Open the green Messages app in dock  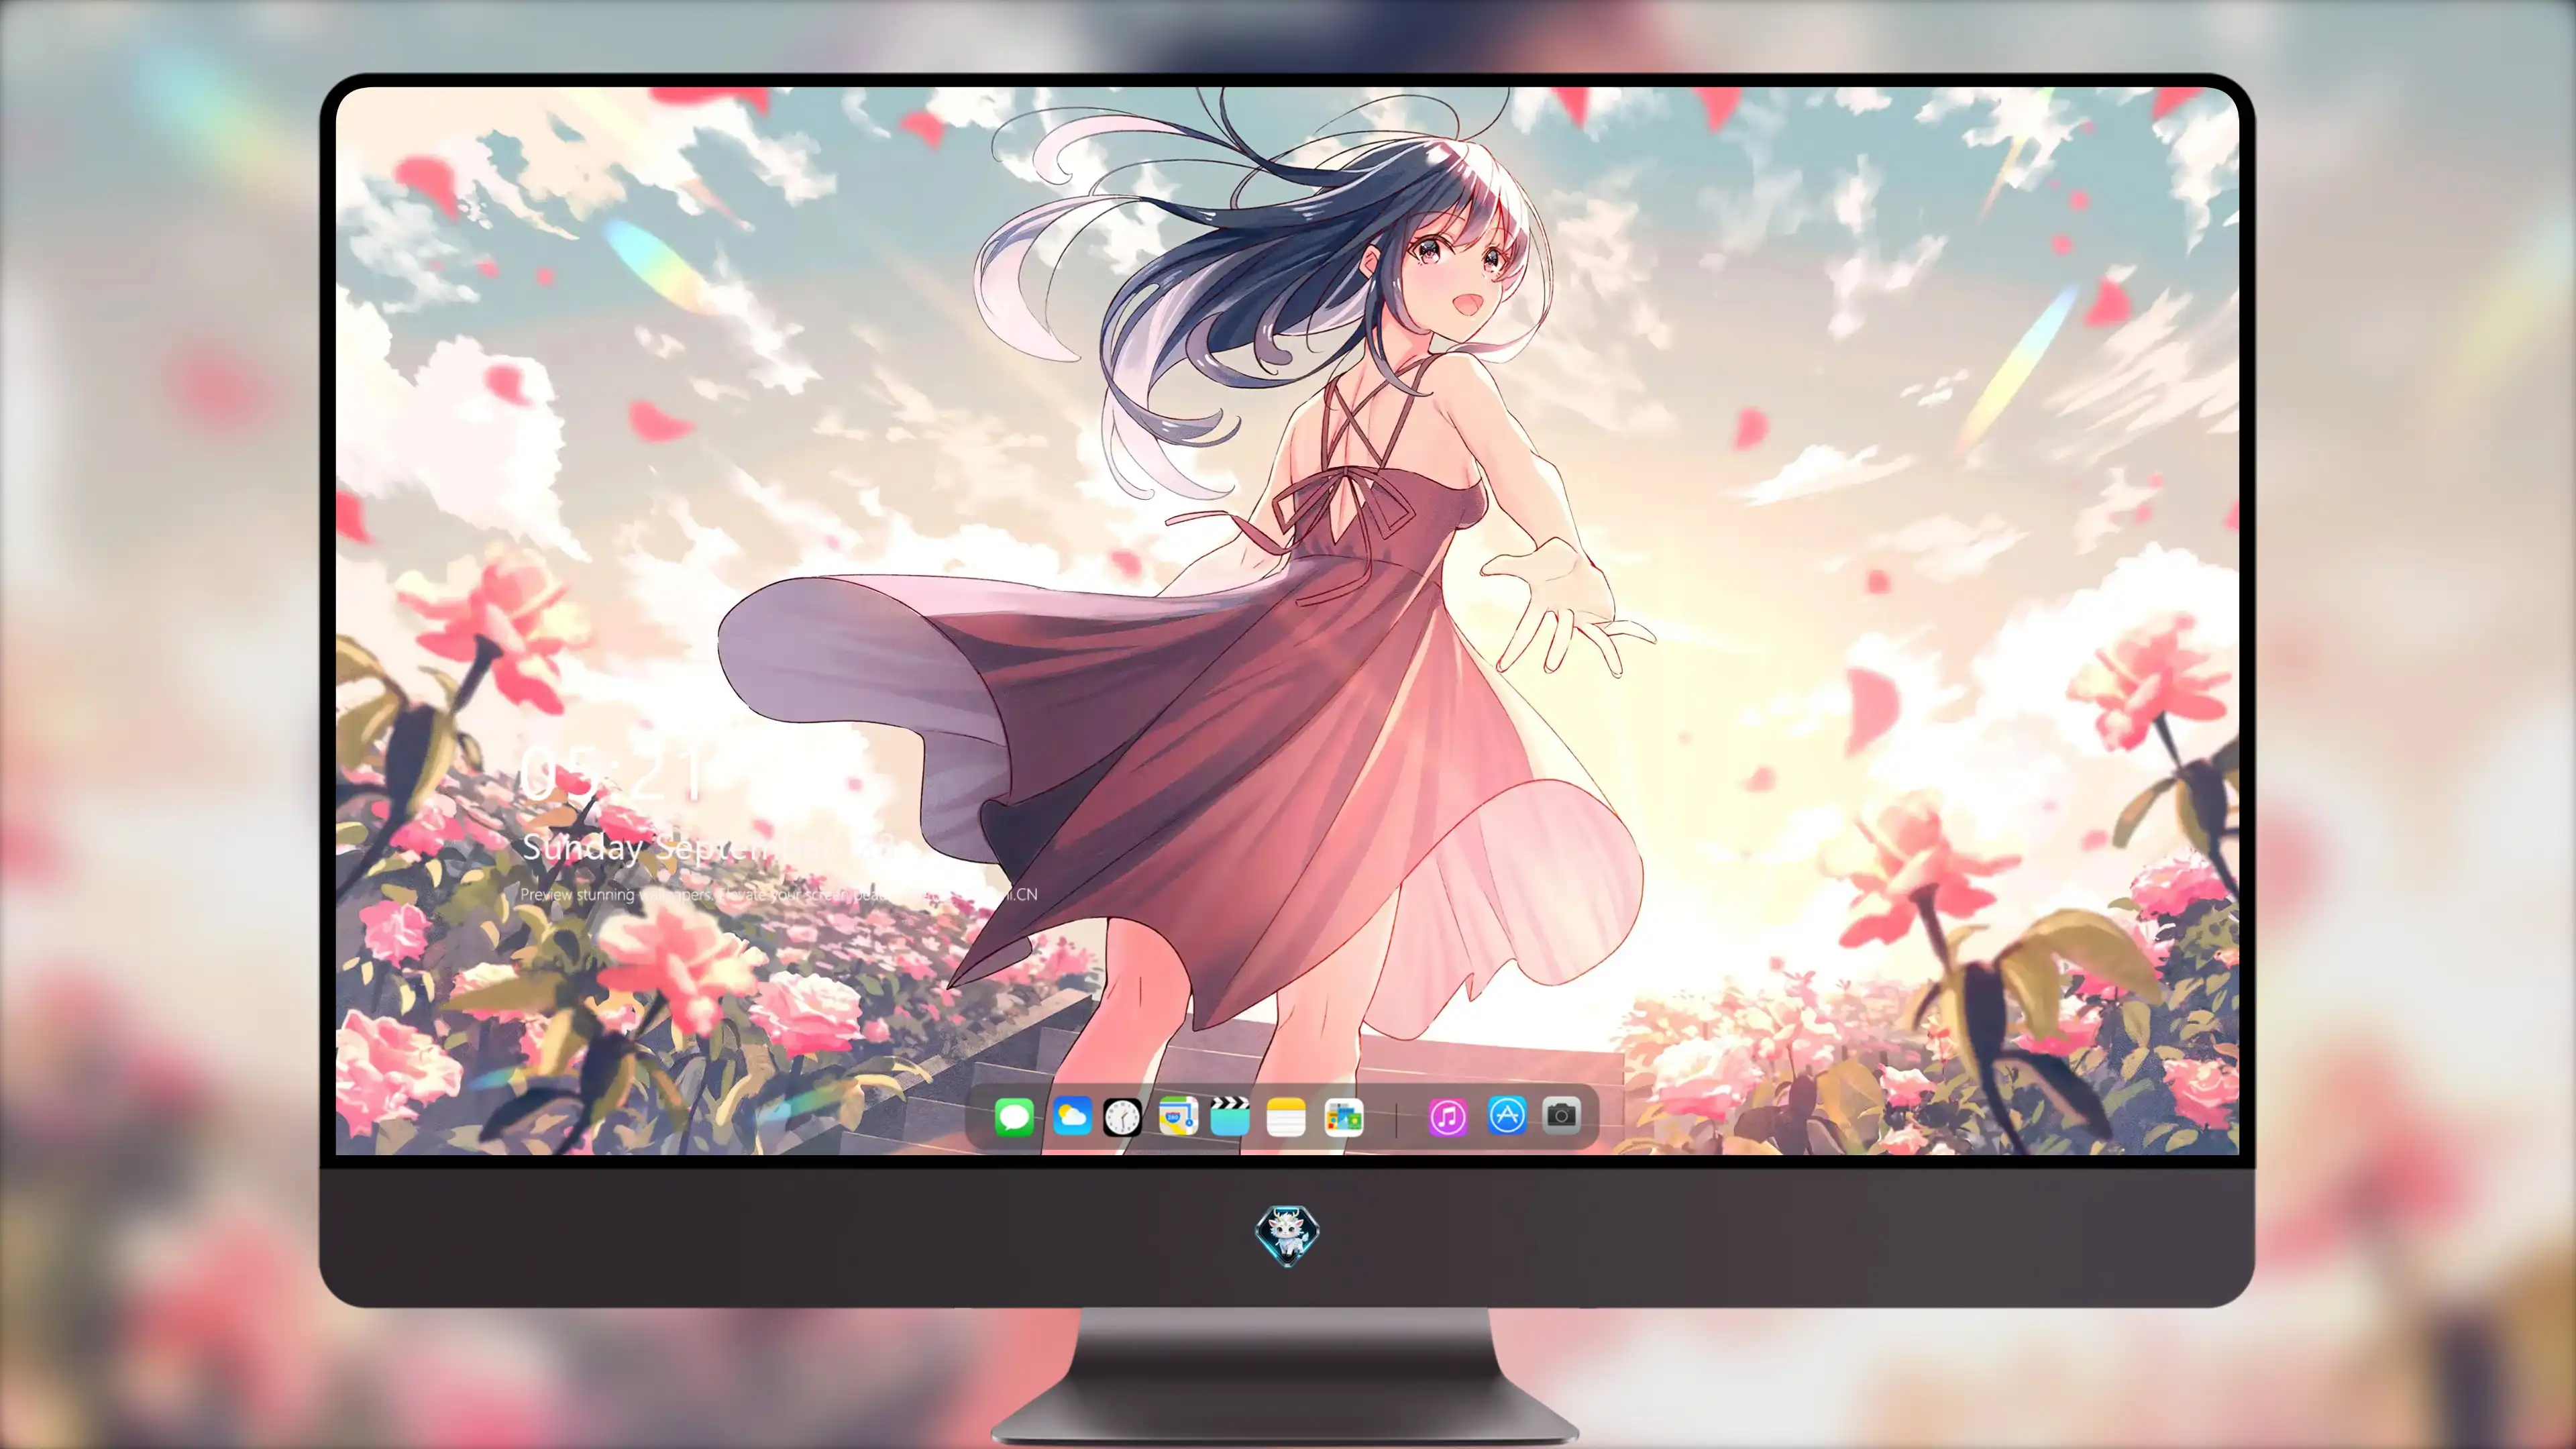point(1014,1117)
